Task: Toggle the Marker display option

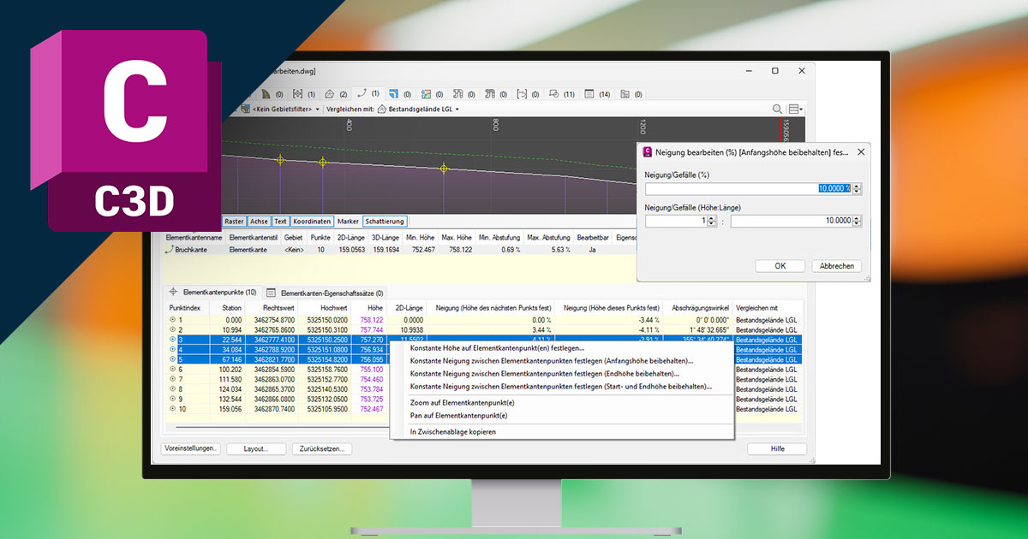Action: [x=348, y=222]
